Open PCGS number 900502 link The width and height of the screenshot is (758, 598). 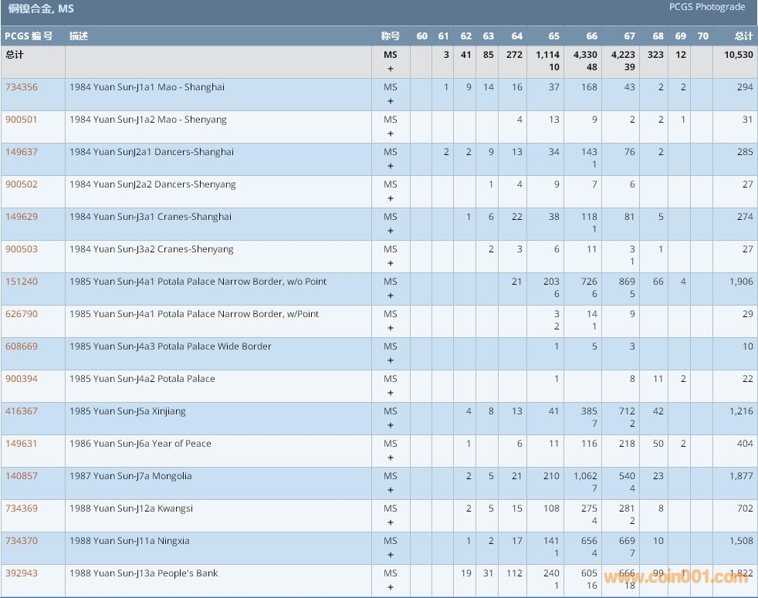tap(22, 184)
